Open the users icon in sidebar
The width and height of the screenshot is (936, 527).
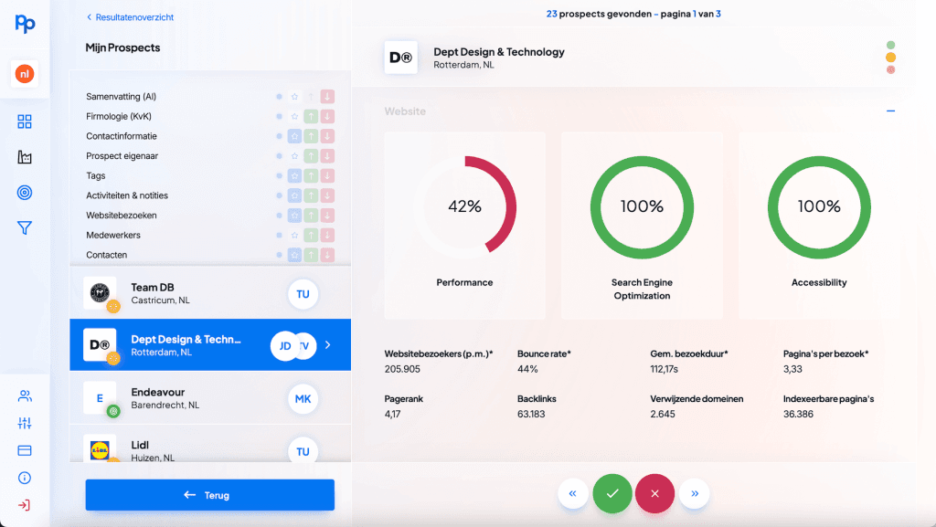click(25, 396)
